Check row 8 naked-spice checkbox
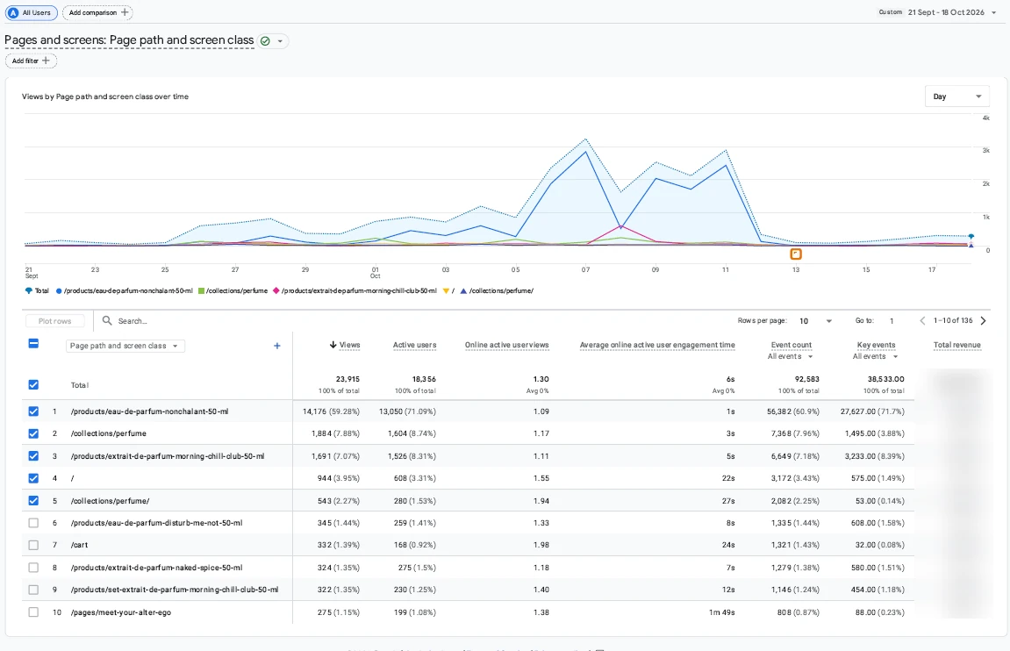Viewport: 1010px width, 651px height. coord(33,568)
